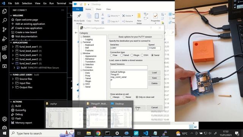Select Thingy 91 saved session

pyautogui.click(x=115, y=75)
